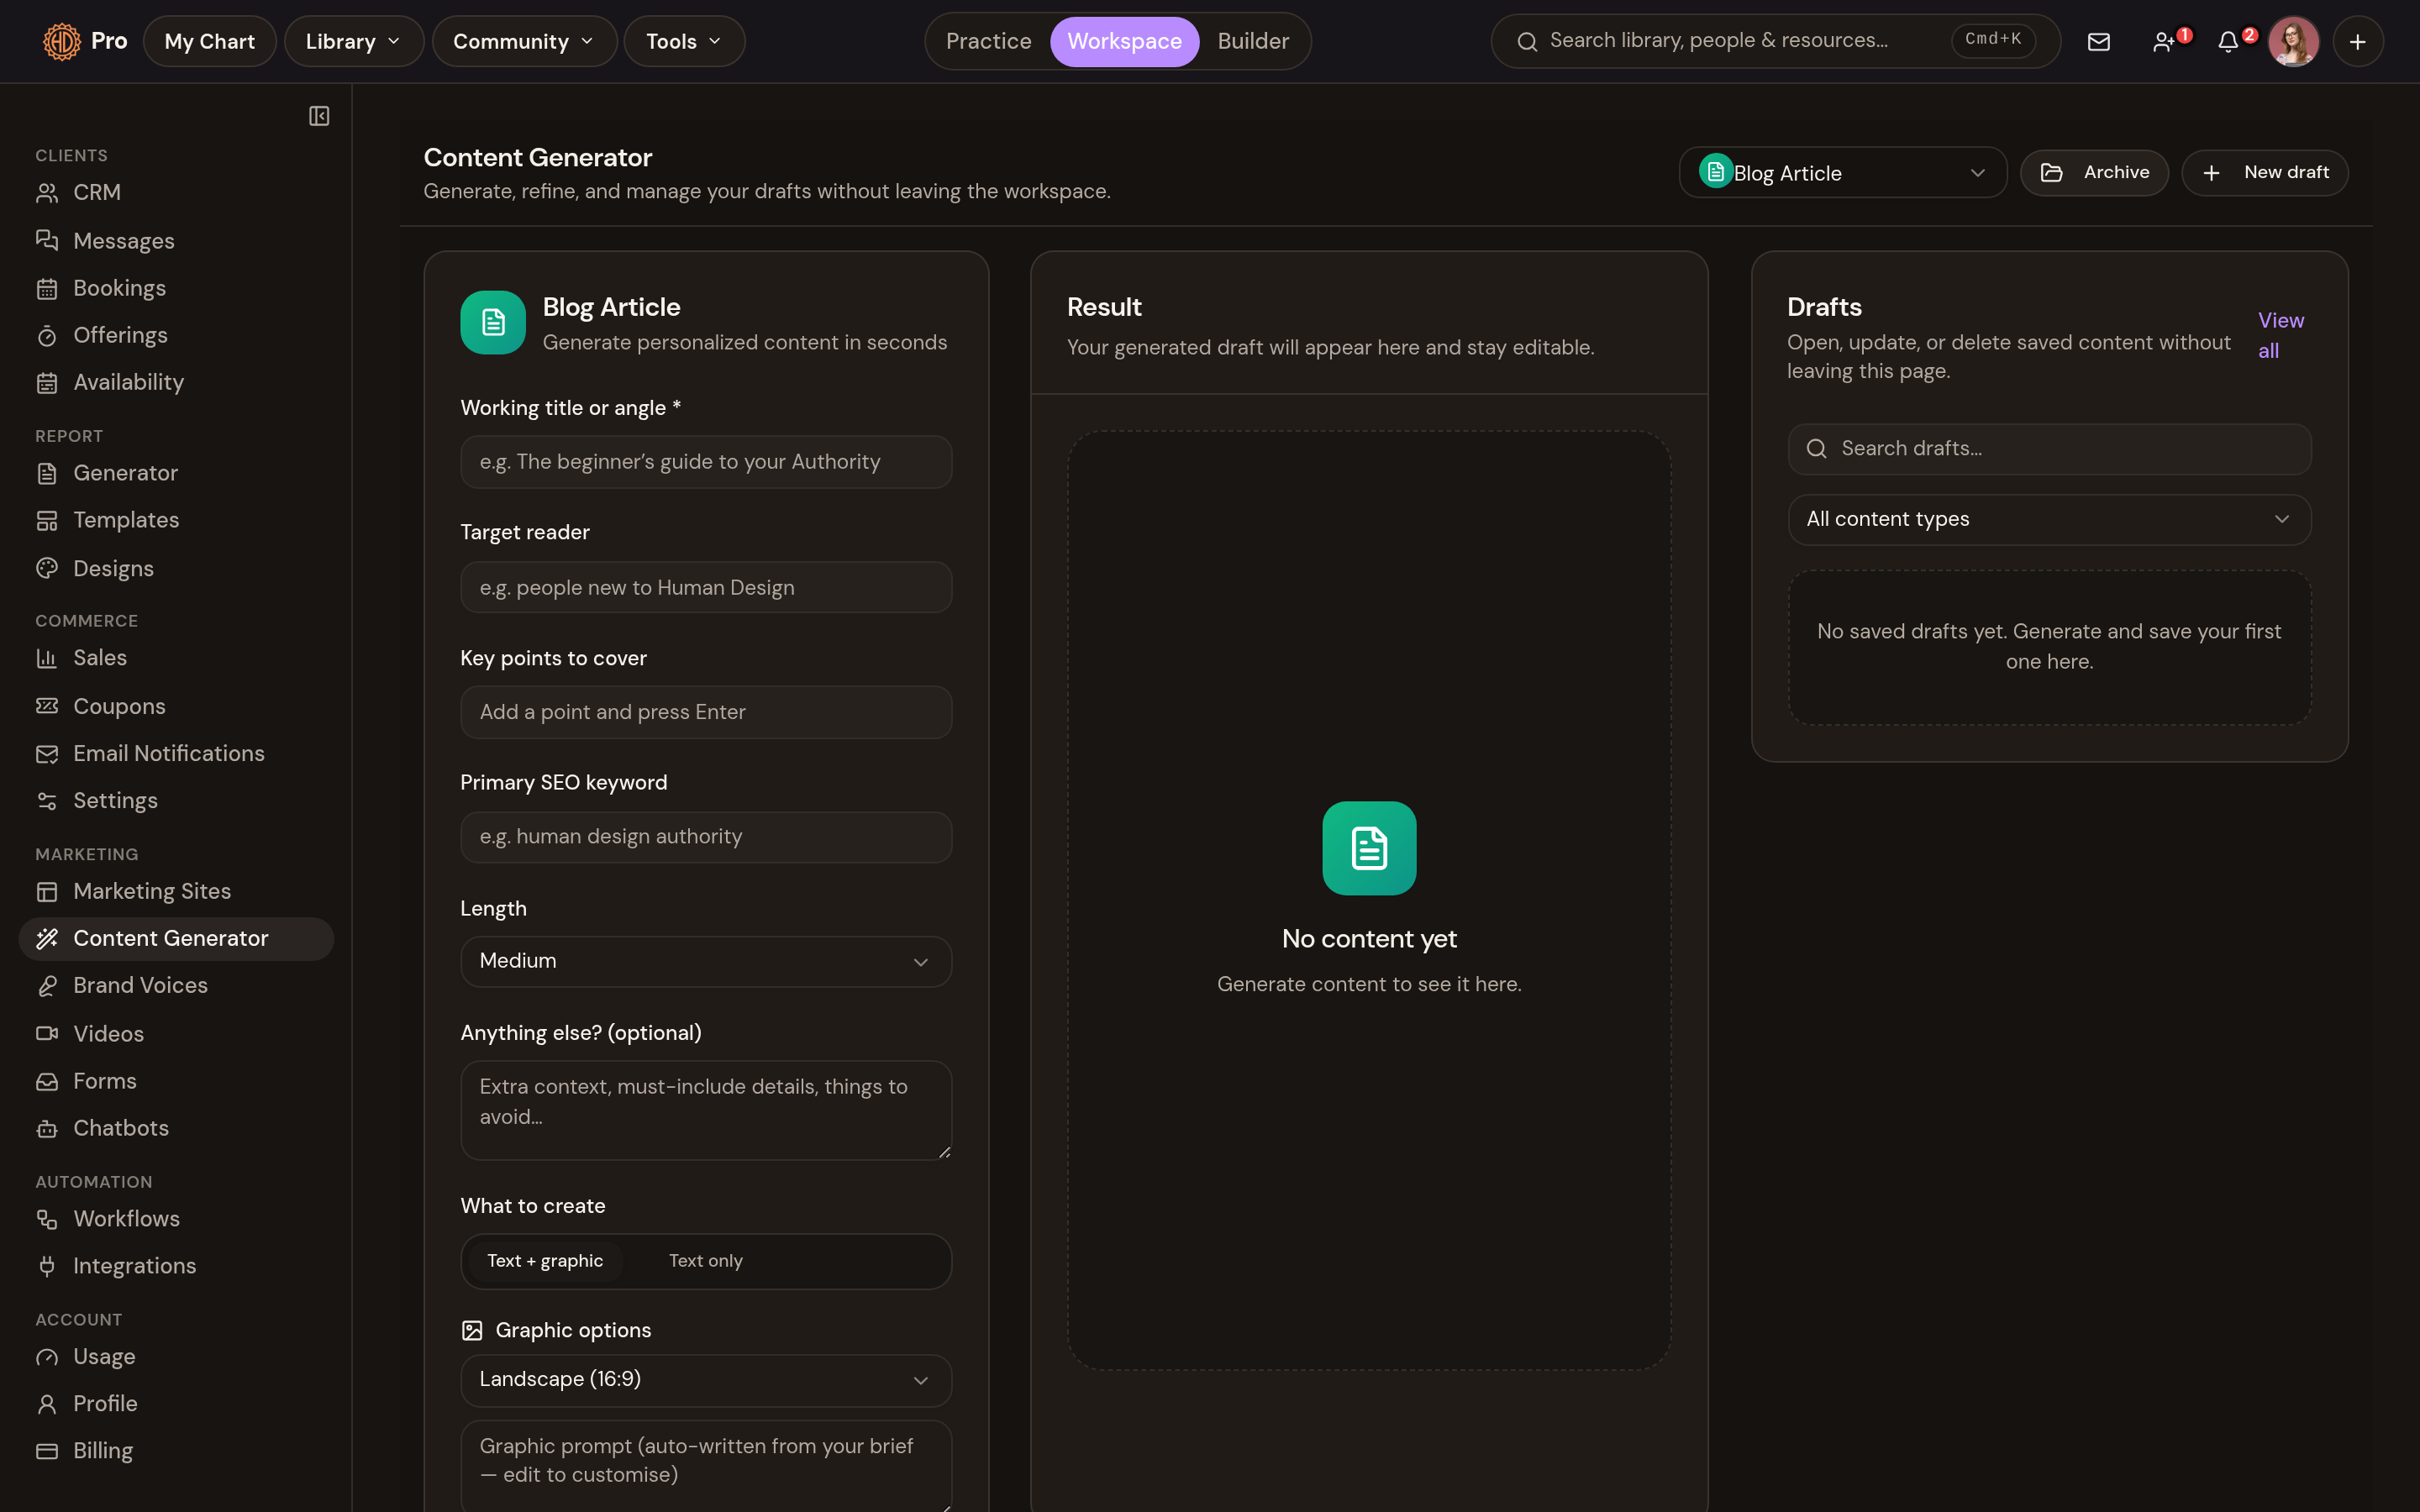
Task: Collapse the sidebar panel icon
Action: click(x=319, y=116)
